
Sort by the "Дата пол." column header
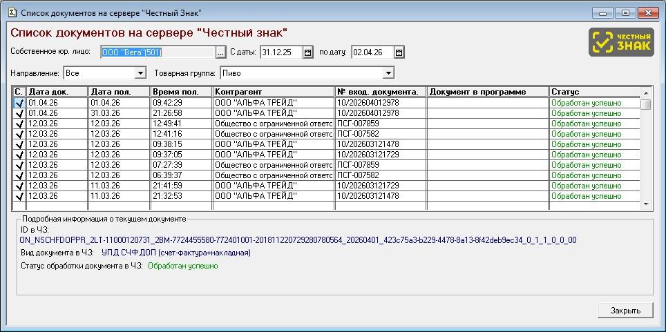point(120,92)
